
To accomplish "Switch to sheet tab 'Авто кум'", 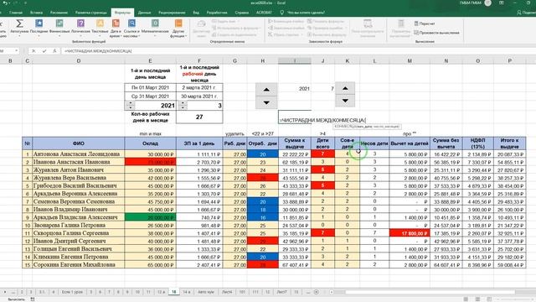I will pos(206,292).
